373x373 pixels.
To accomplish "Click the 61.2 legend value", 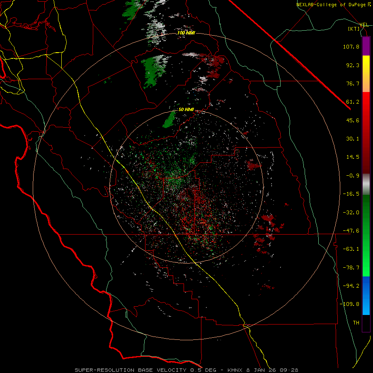I will (353, 102).
